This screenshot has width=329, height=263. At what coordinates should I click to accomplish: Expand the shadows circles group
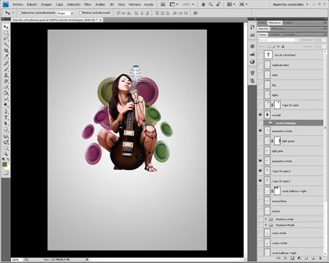tap(266, 219)
